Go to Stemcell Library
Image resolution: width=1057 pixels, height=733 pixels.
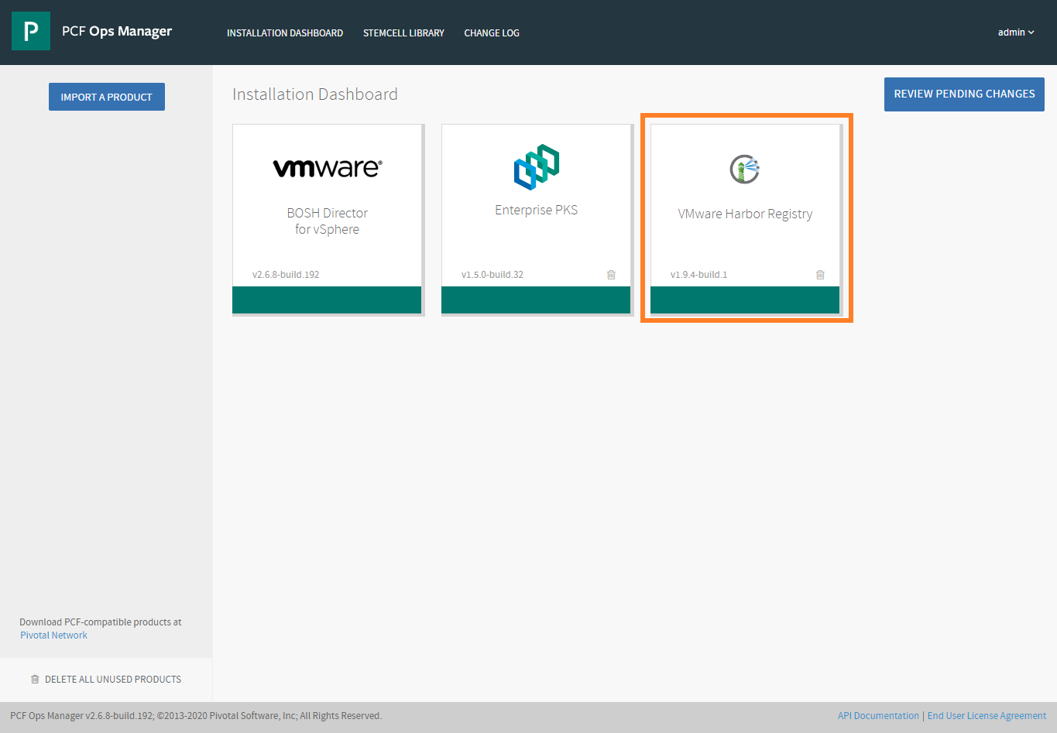(403, 33)
